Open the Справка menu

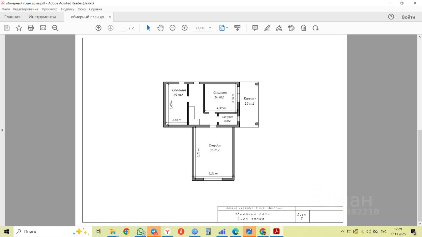[96, 9]
